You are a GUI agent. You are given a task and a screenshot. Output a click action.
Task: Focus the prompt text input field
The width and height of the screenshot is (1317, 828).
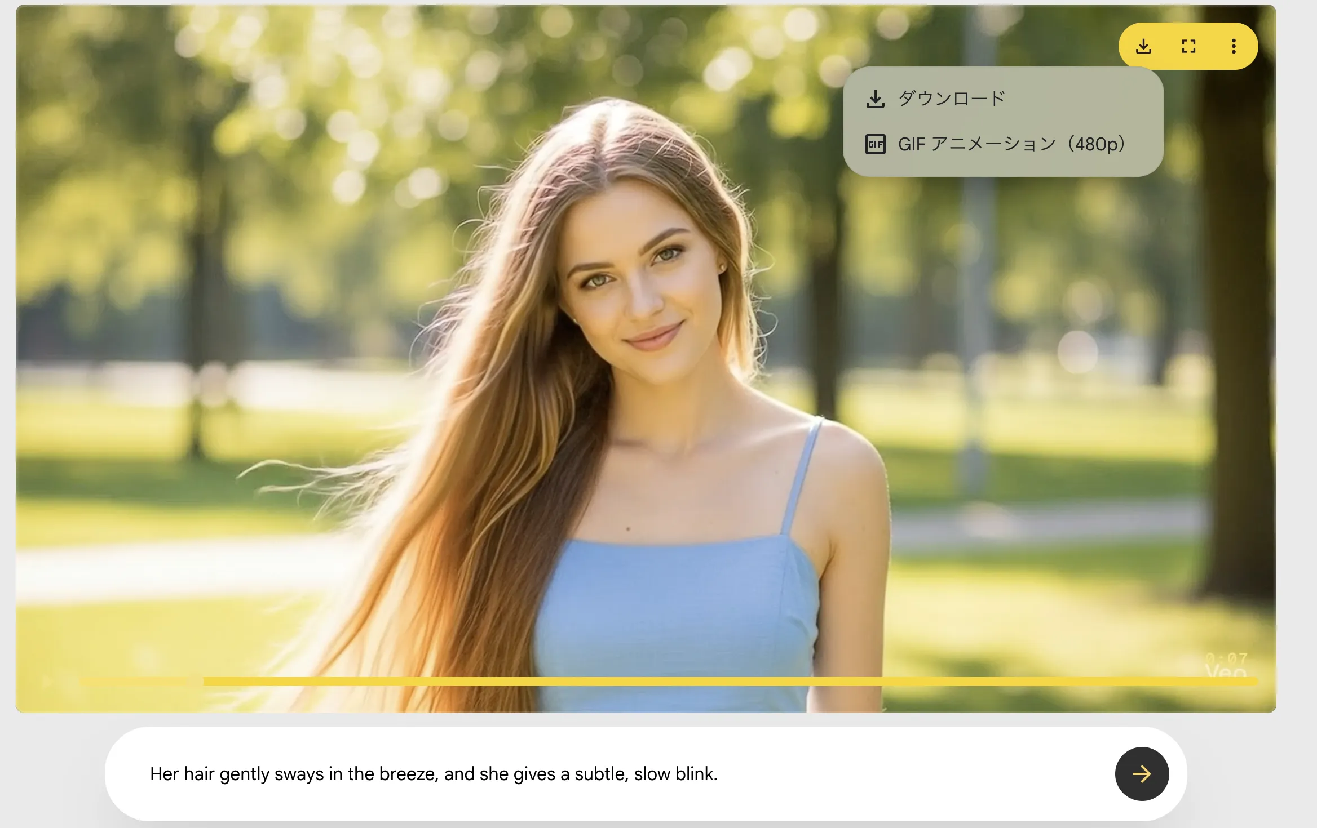click(x=902, y=774)
